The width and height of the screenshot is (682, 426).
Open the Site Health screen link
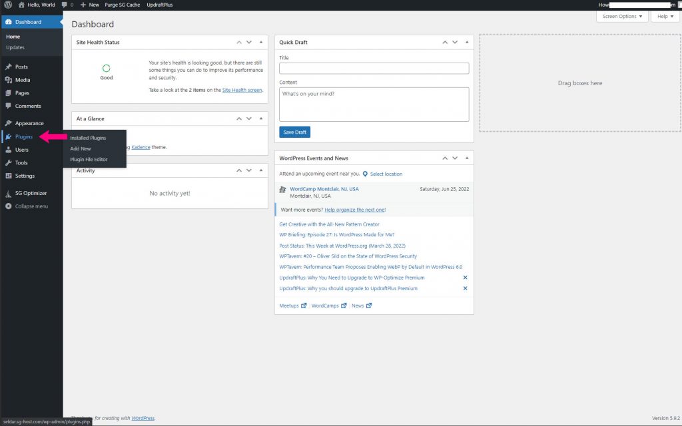point(242,90)
